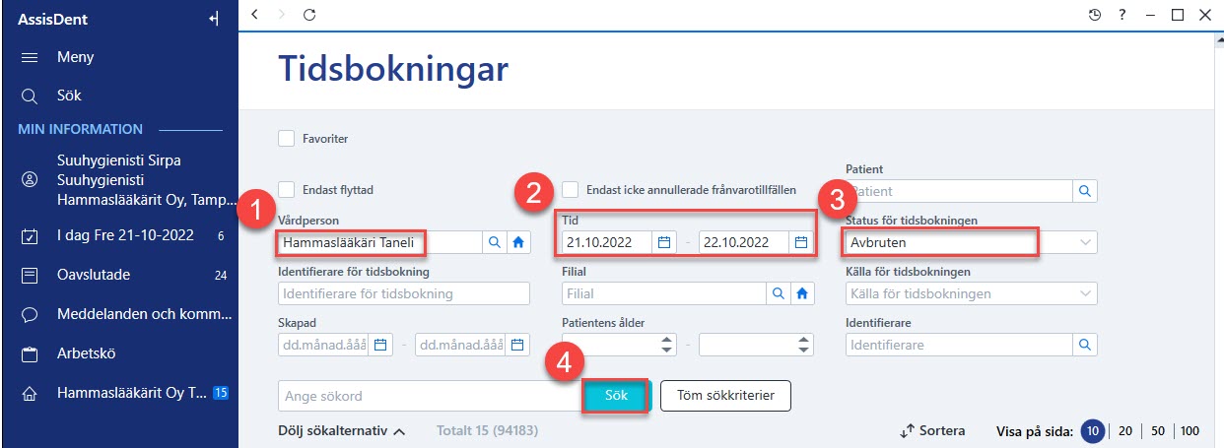Show 50 results per page
Screen dimensions: 1224x448
coord(1157,431)
